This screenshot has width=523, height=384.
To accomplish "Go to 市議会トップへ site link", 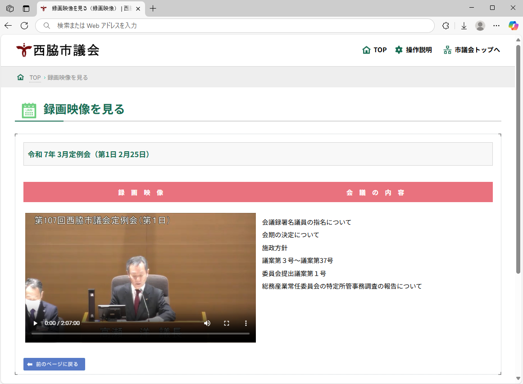I will pos(472,50).
